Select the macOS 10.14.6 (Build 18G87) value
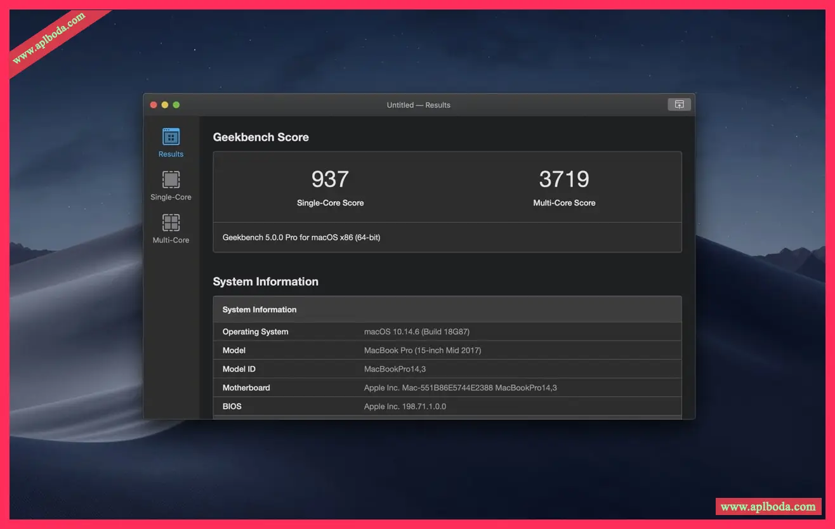Screen dimensions: 835x529 click(417, 332)
